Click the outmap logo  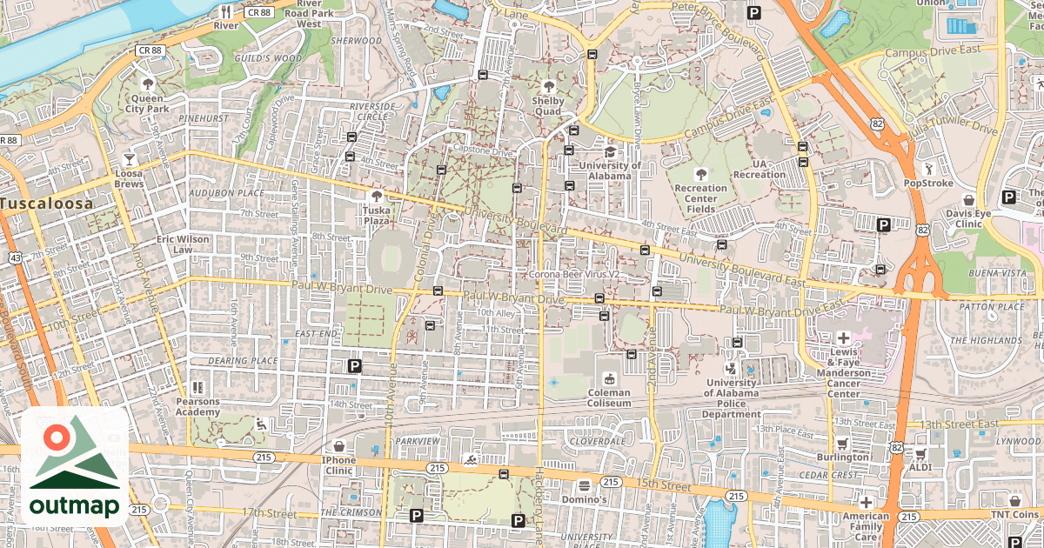75,467
